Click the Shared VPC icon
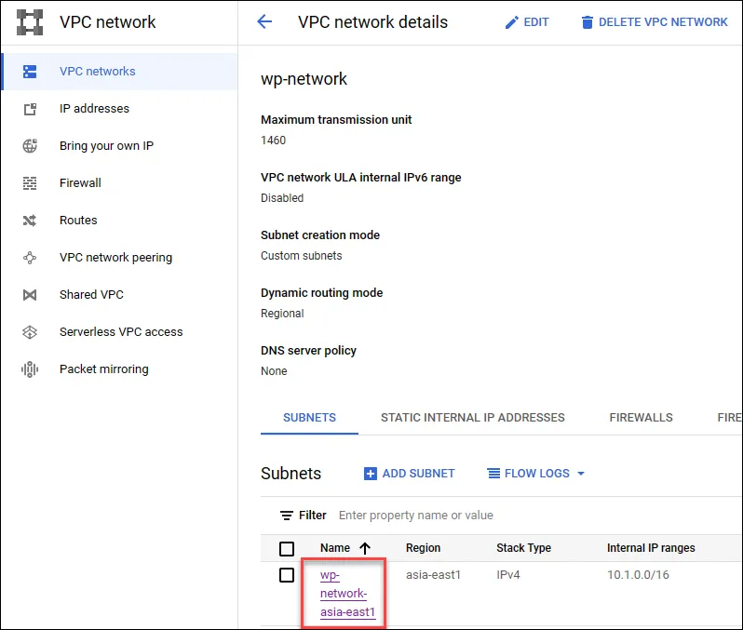 30,295
